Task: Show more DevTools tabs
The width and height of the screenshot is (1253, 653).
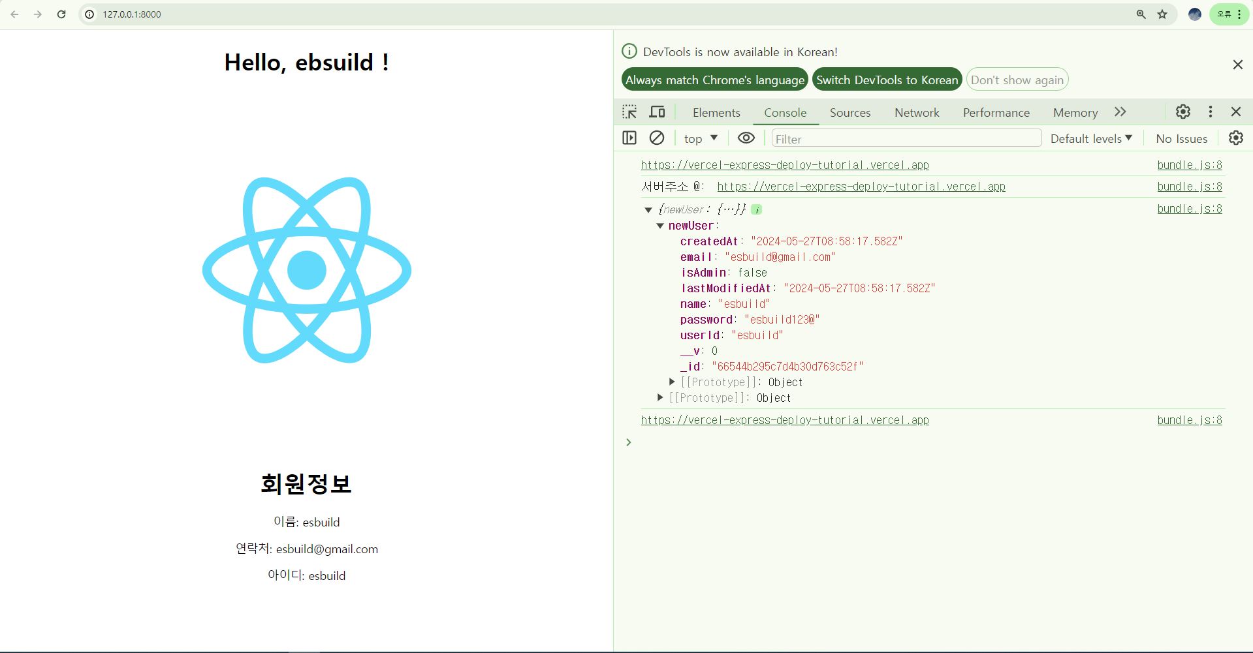Action: [x=1120, y=112]
